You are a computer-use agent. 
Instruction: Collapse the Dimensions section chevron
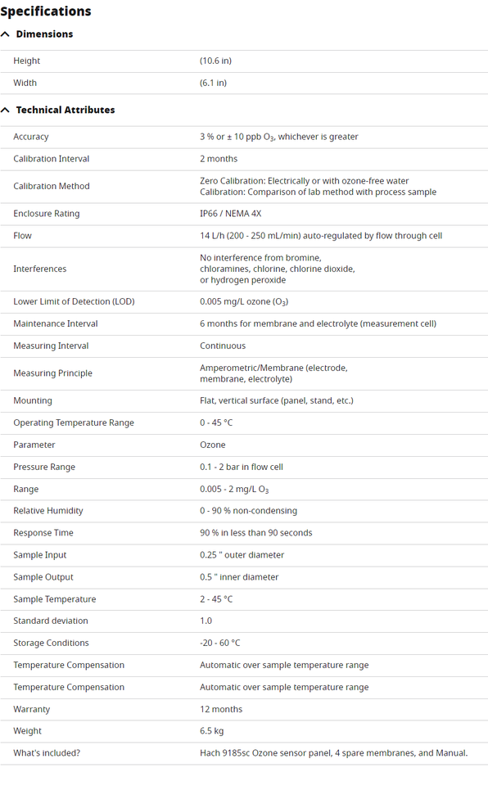click(5, 34)
